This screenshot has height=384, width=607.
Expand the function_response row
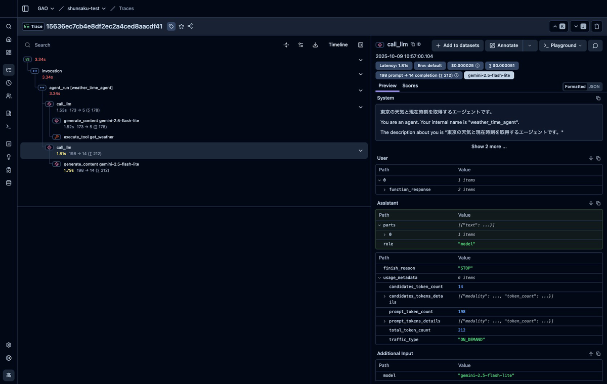coord(384,189)
